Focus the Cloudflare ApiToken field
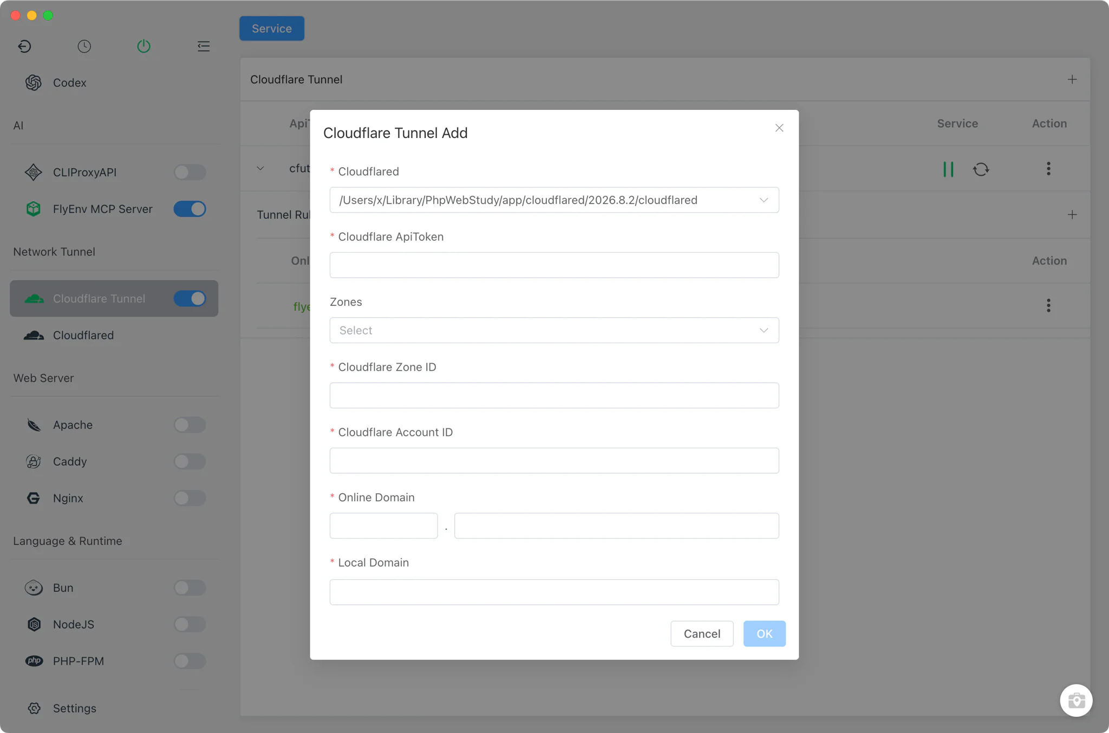The image size is (1109, 733). (554, 265)
